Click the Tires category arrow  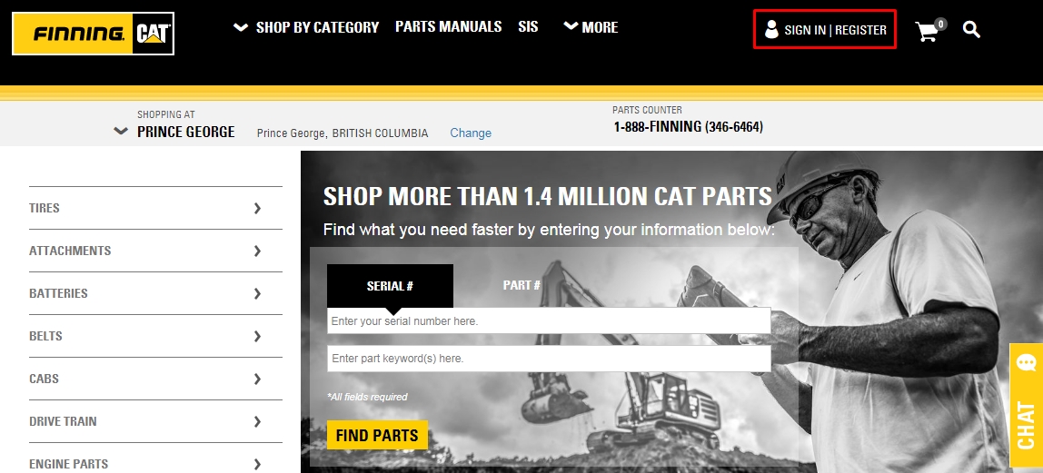point(257,209)
